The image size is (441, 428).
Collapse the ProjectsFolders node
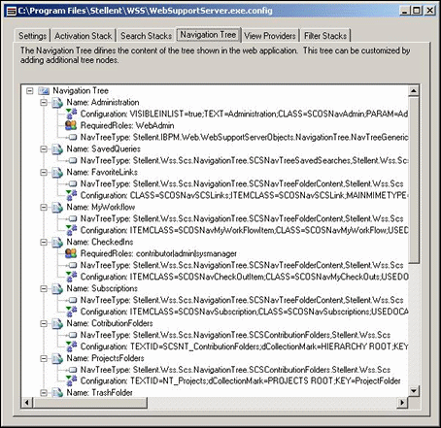tap(44, 358)
